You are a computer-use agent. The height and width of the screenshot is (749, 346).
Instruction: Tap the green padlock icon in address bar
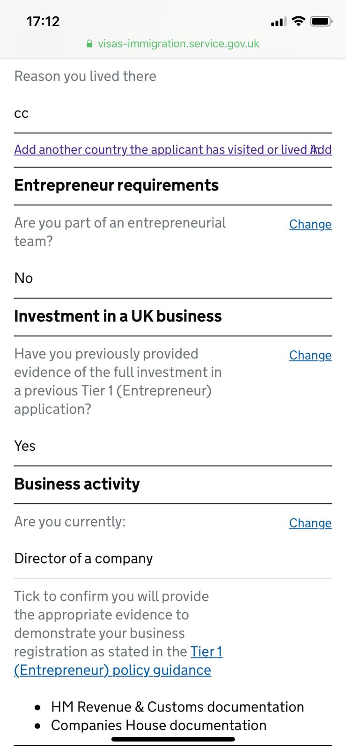pos(89,44)
